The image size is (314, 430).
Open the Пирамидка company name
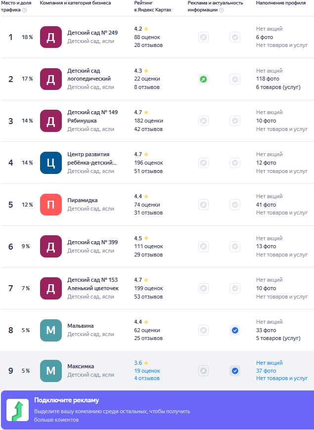pyautogui.click(x=83, y=201)
